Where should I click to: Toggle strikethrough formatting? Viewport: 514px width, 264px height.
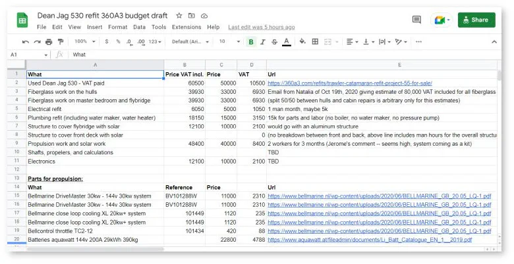[274, 41]
